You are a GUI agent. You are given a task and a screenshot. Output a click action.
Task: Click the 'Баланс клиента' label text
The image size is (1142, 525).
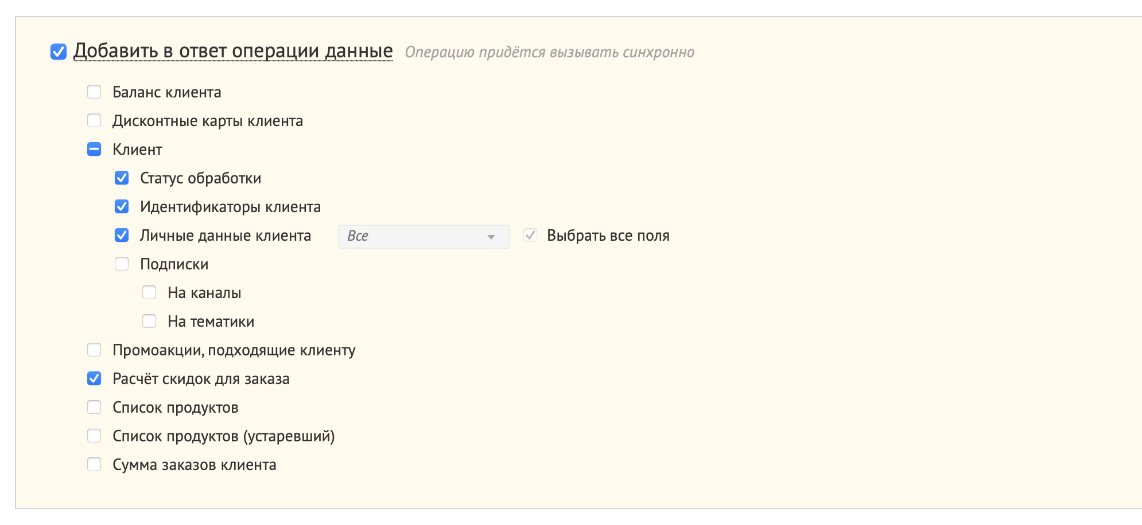coord(167,92)
